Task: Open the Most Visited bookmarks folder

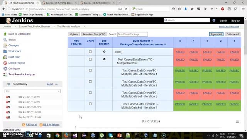Action: click(x=9, y=15)
